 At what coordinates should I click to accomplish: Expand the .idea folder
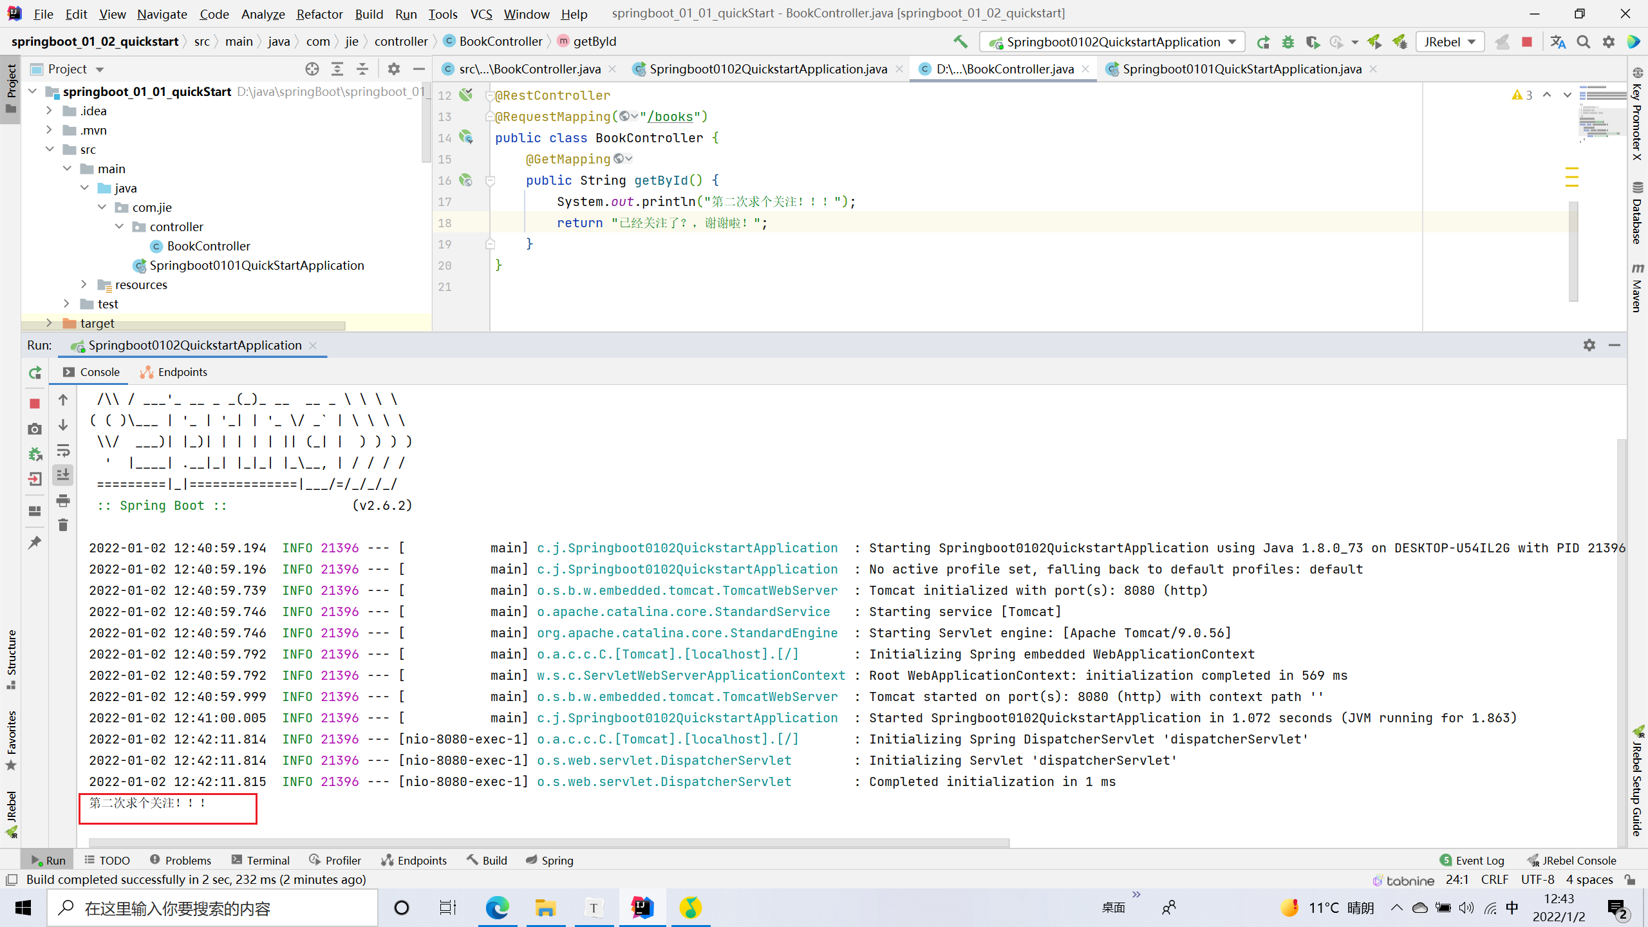[50, 111]
